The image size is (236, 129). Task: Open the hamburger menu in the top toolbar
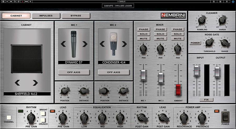pos(3,2)
